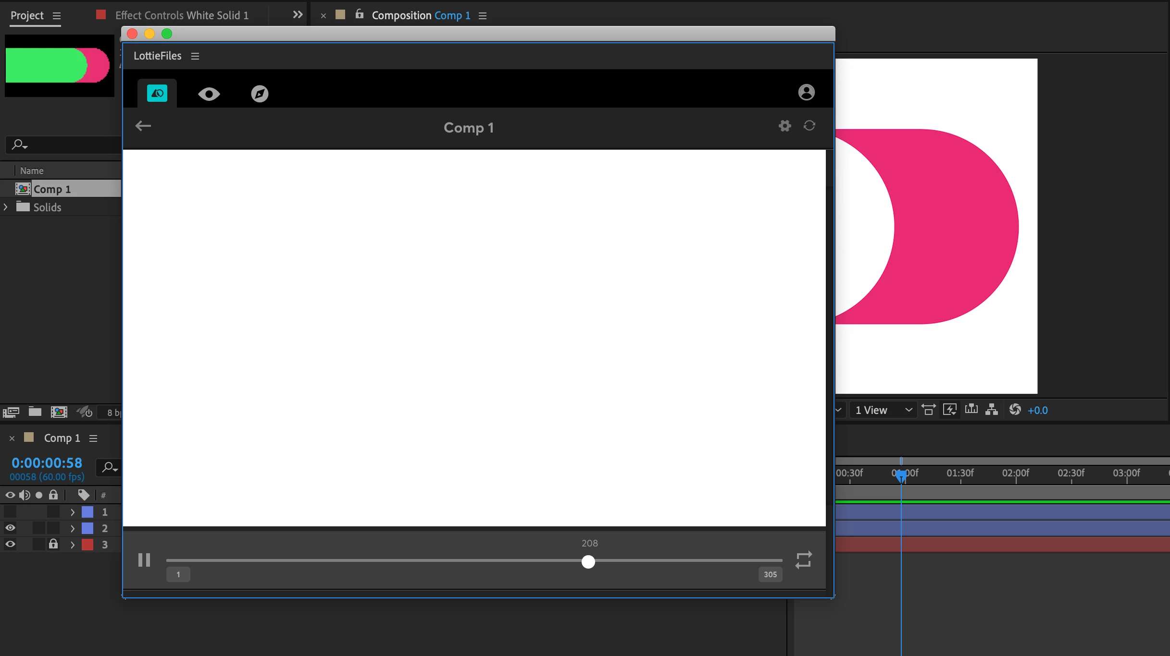Open the LottieFiles panel hamburger menu

pos(195,56)
